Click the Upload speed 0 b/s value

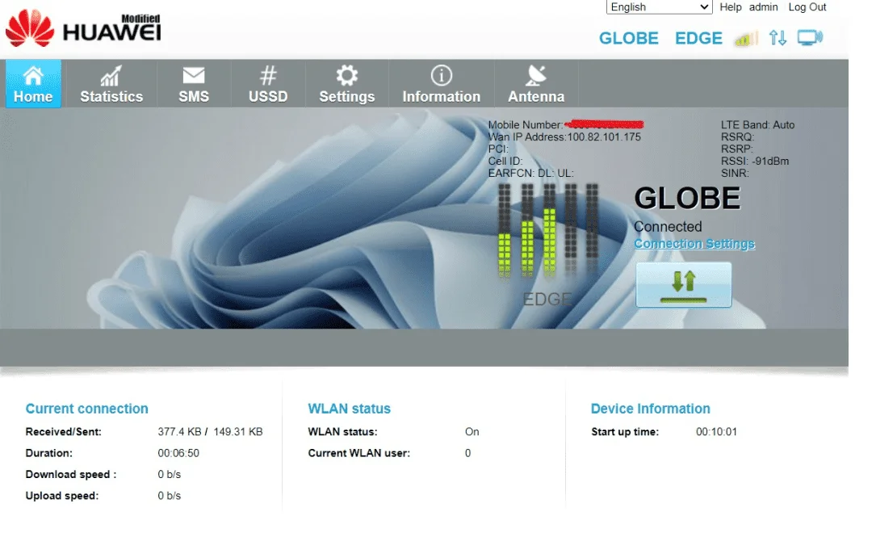coord(169,495)
